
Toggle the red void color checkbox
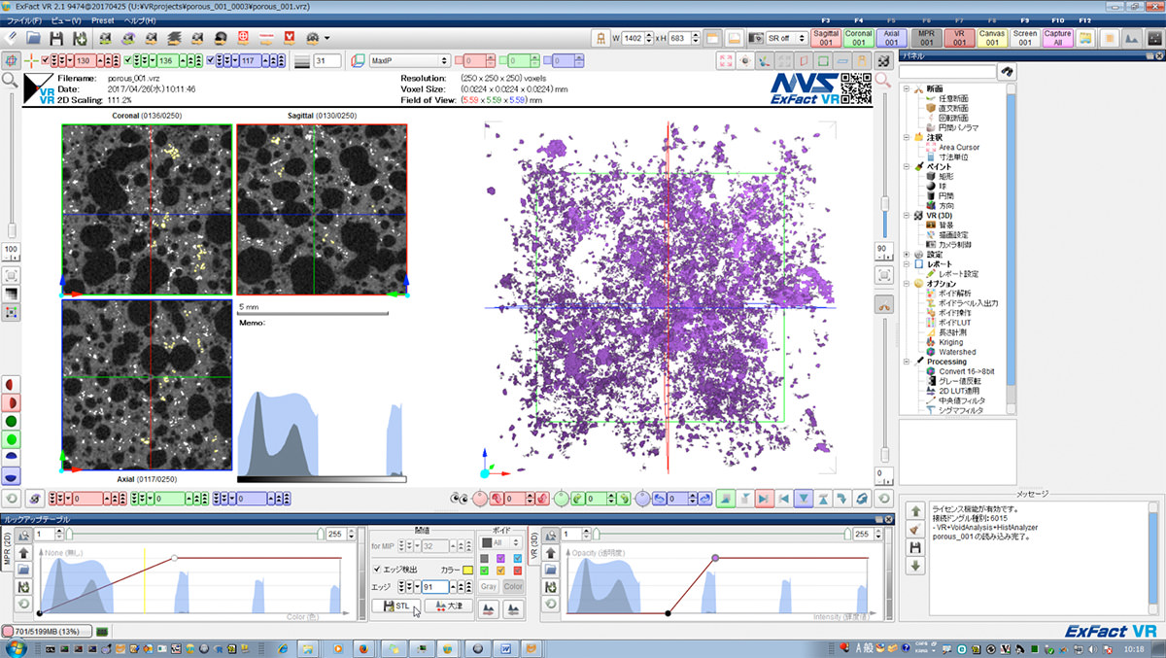point(518,571)
